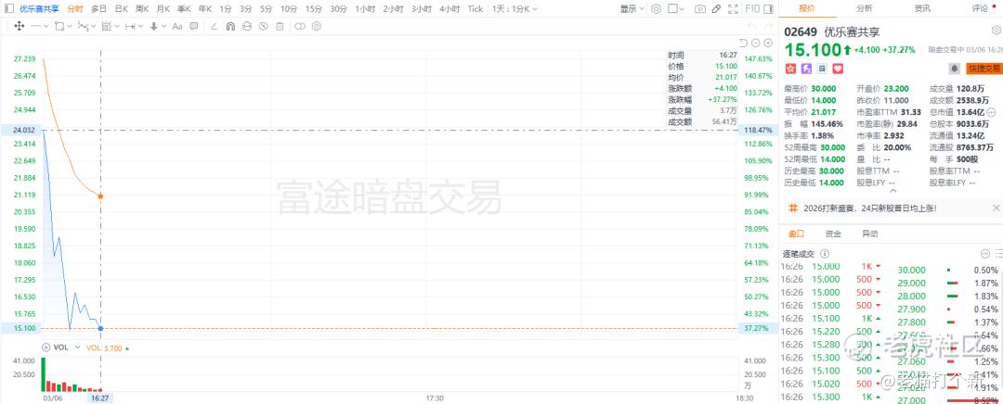Viewport: 1003px width, 404px height.
Task: Select the crosshair move cursor tool
Action: pyautogui.click(x=20, y=26)
